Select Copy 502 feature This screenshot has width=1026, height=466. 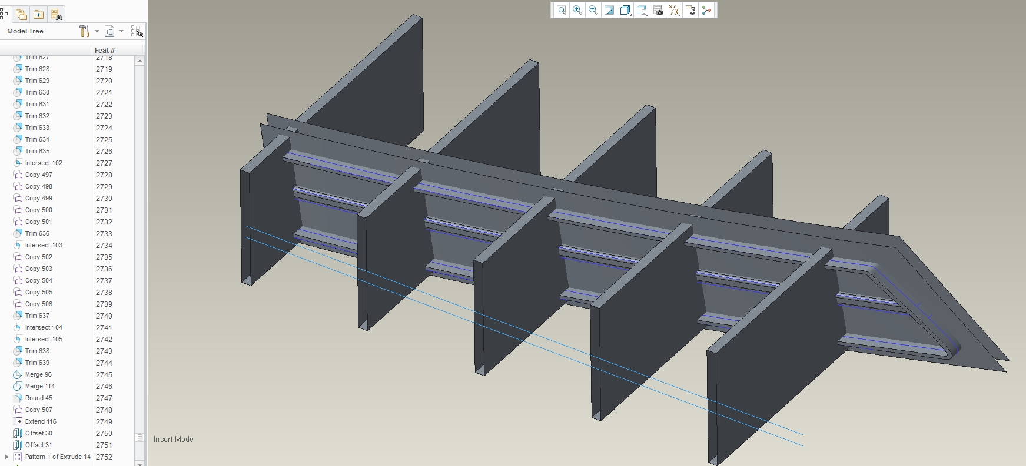(39, 257)
